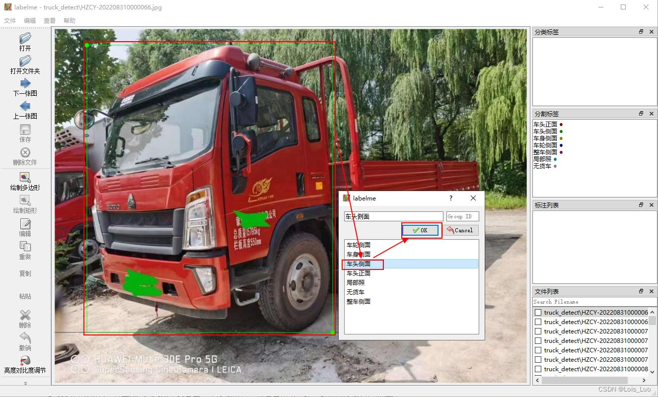This screenshot has width=658, height=397.
Task: Select 车头侧面 in the dialog list
Action: (411, 264)
